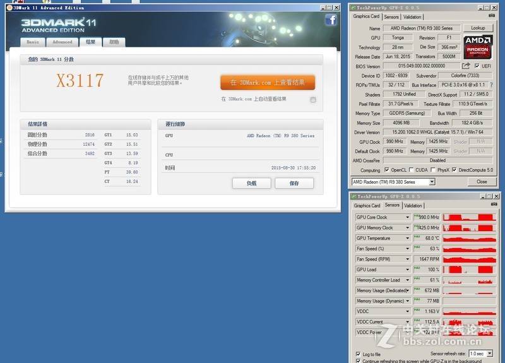Click the Lookup button in GPU-Z
505x363 pixels.
[x=478, y=28]
